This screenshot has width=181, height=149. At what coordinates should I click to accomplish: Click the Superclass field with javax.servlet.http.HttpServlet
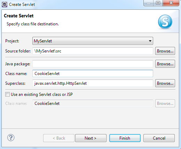pyautogui.click(x=93, y=83)
